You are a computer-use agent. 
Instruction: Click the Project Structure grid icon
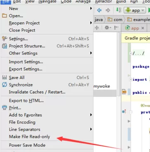tap(5, 46)
